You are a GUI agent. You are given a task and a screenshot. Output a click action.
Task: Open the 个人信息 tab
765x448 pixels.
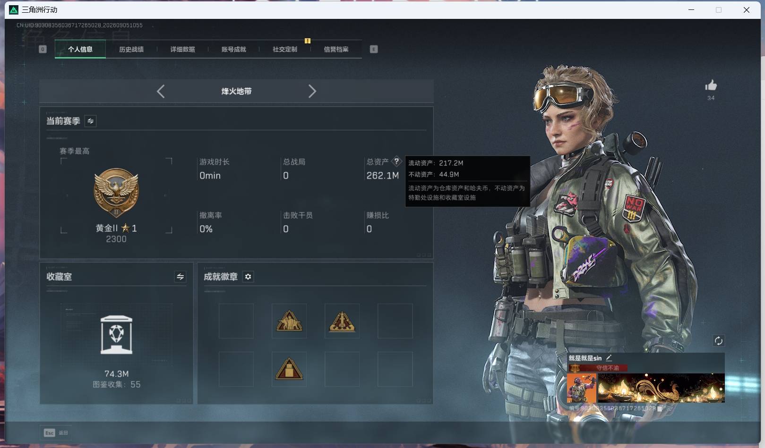point(80,49)
